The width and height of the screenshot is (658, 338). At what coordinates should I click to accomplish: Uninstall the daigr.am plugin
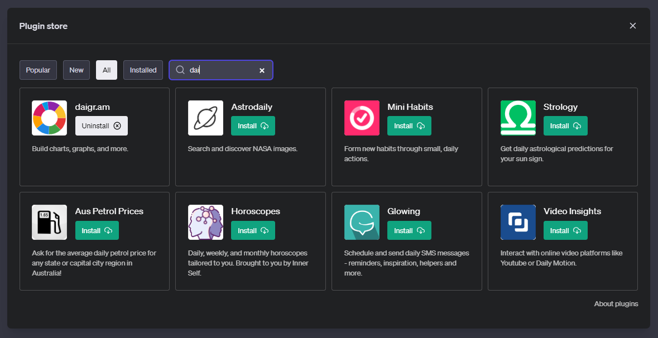[102, 126]
